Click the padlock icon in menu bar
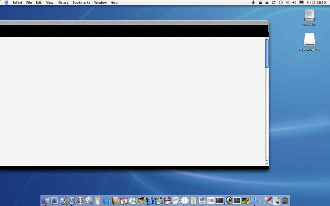The image size is (330, 206). [260, 2]
